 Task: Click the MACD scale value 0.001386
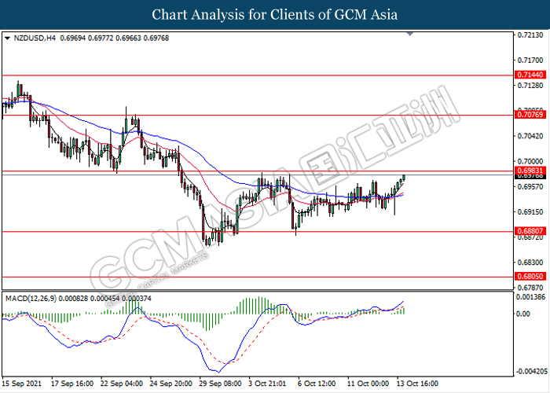(531, 297)
